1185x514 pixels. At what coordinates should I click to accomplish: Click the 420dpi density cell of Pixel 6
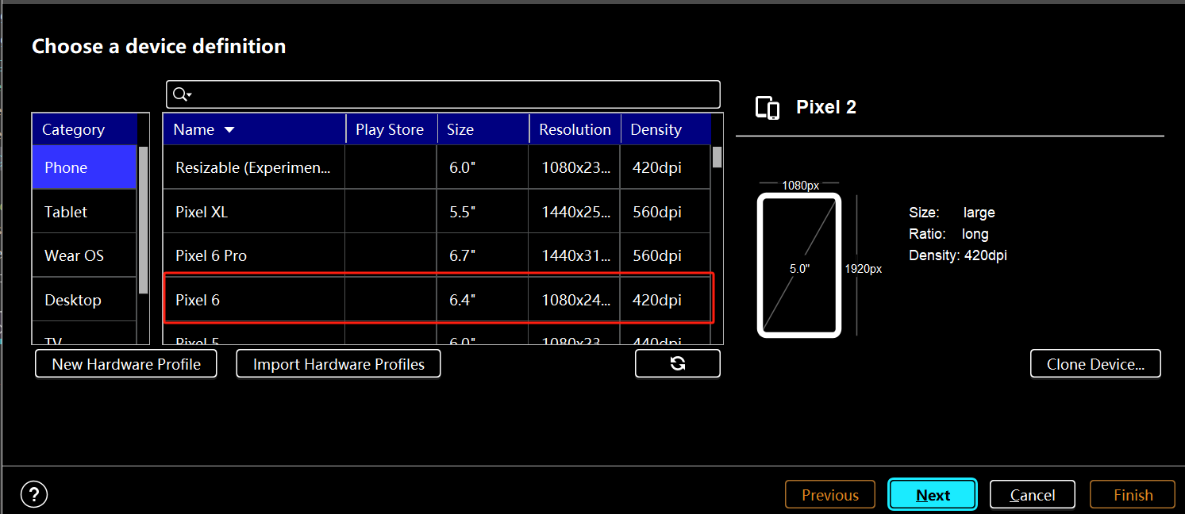665,300
